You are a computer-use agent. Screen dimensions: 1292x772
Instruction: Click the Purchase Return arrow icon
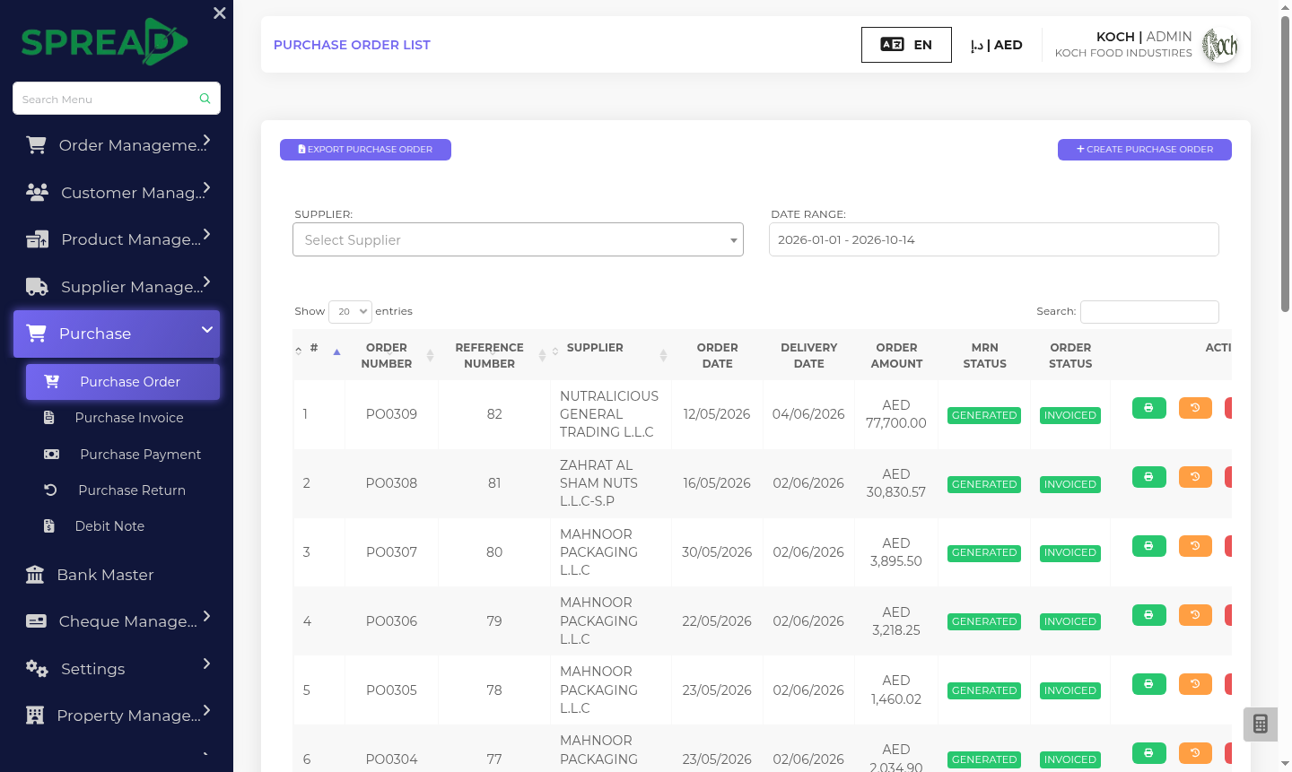click(x=50, y=490)
